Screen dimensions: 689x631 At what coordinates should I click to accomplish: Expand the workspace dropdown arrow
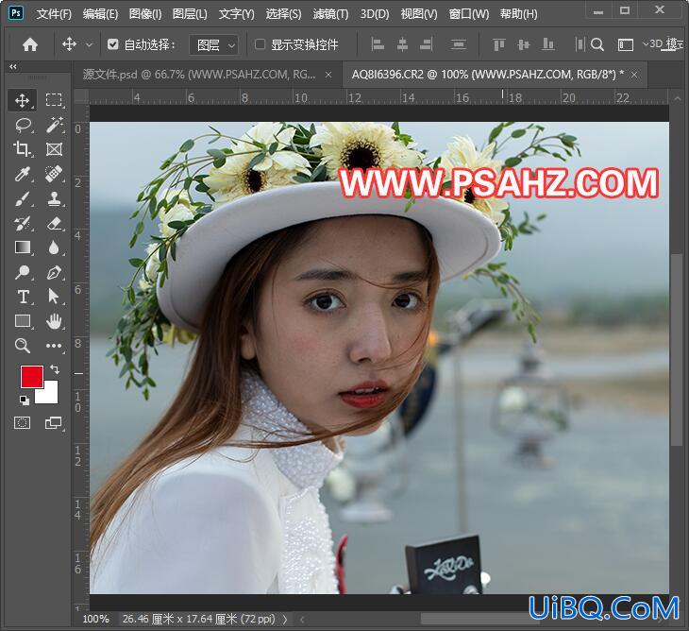point(645,44)
